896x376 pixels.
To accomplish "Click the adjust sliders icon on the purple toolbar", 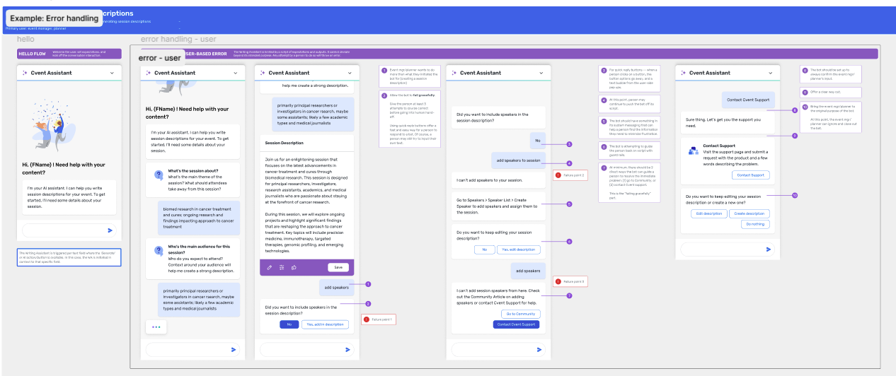I will coord(281,267).
